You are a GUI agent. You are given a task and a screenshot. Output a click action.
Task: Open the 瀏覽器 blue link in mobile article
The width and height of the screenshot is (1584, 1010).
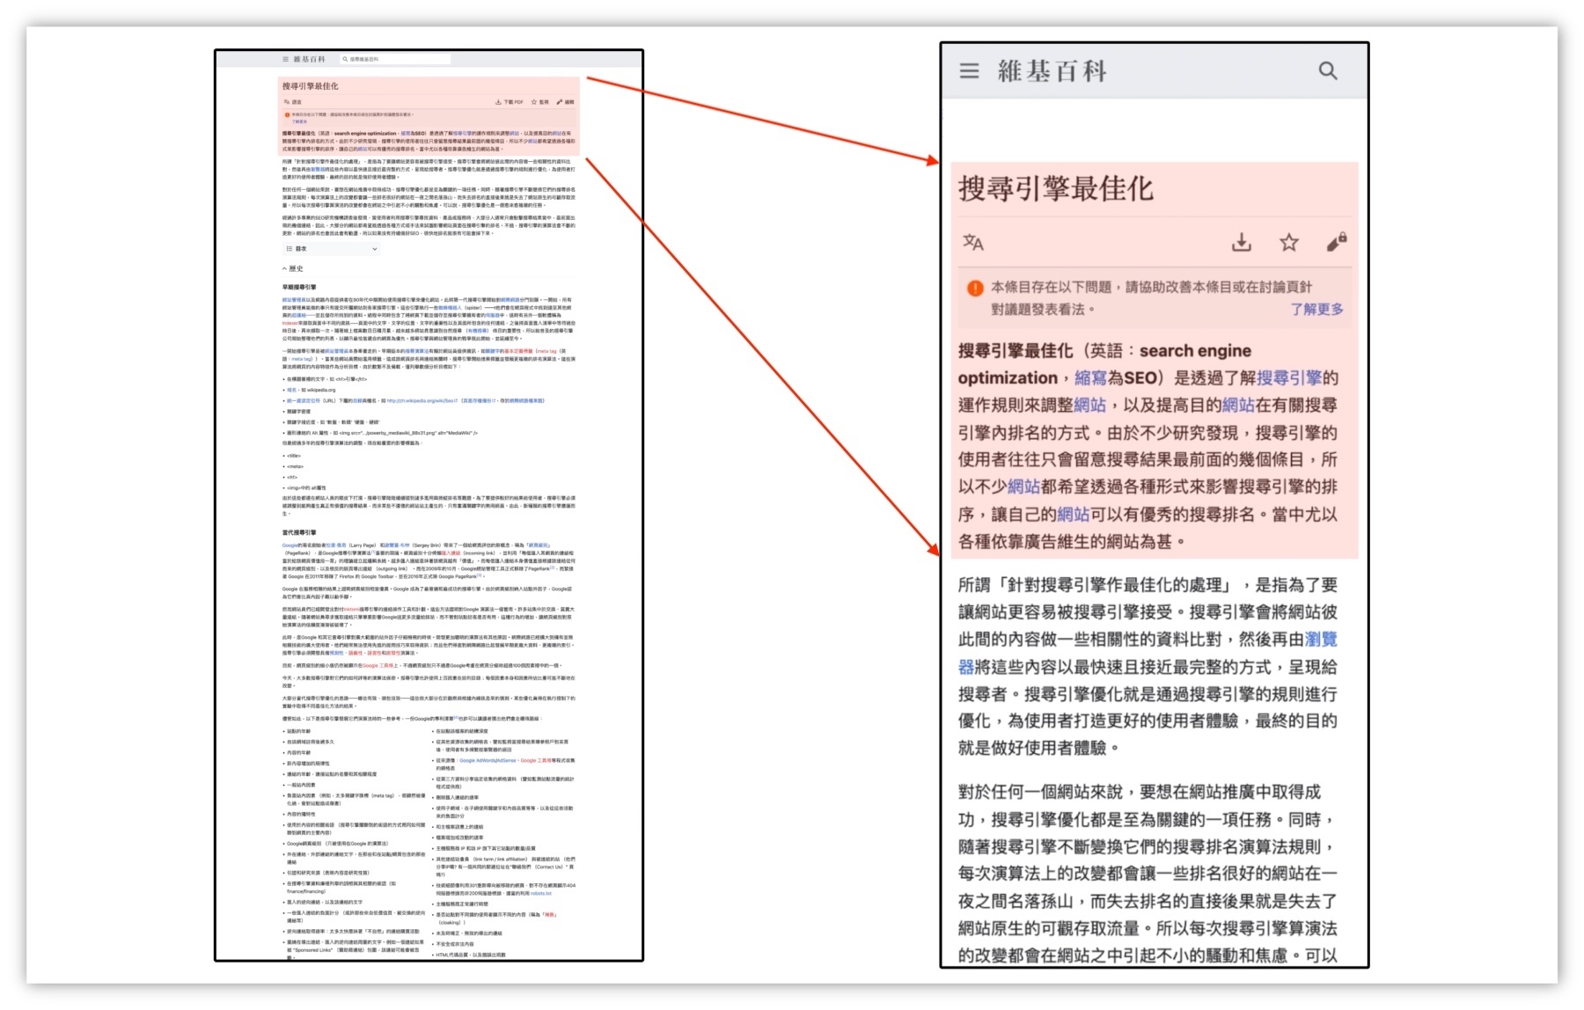click(1320, 641)
